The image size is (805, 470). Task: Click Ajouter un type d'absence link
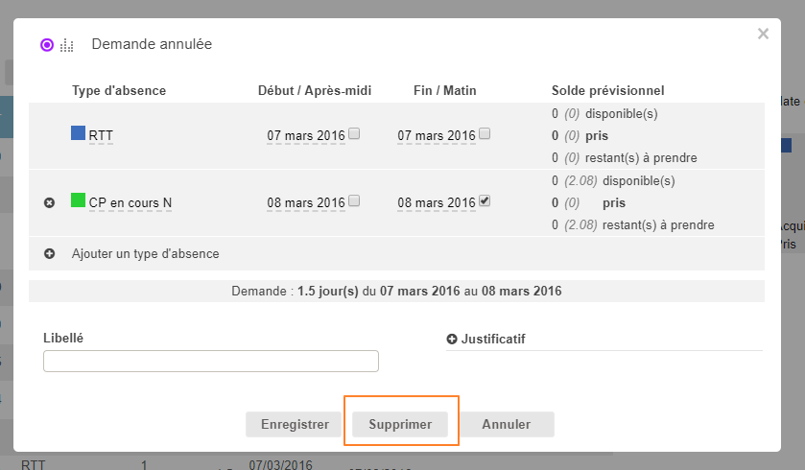point(146,254)
